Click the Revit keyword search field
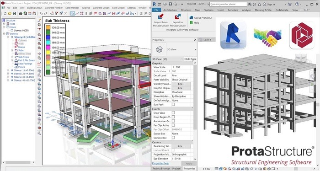Screen dimensions: 320x171 click(x=228, y=4)
